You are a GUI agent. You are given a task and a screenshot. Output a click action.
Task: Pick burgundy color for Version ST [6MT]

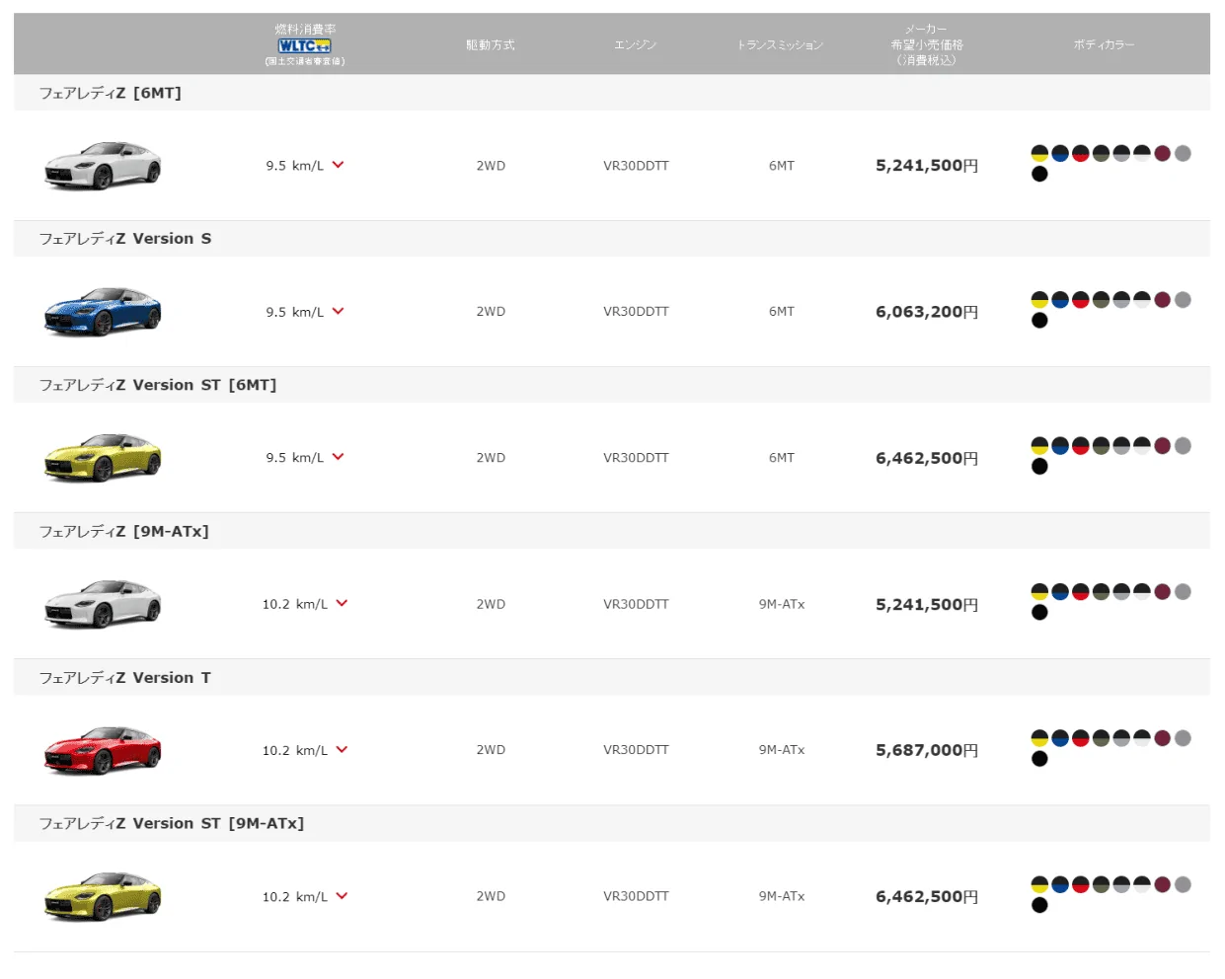1163,445
